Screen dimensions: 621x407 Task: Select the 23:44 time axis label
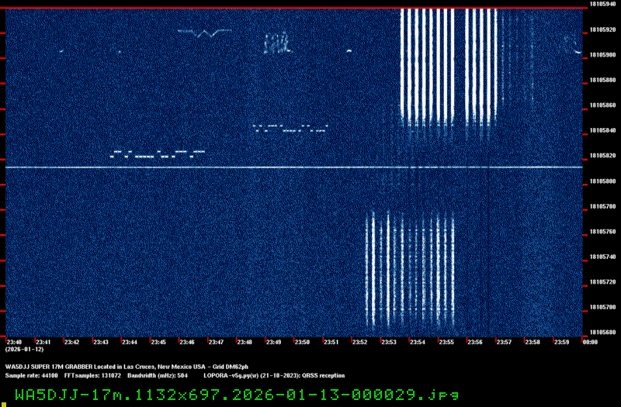130,342
